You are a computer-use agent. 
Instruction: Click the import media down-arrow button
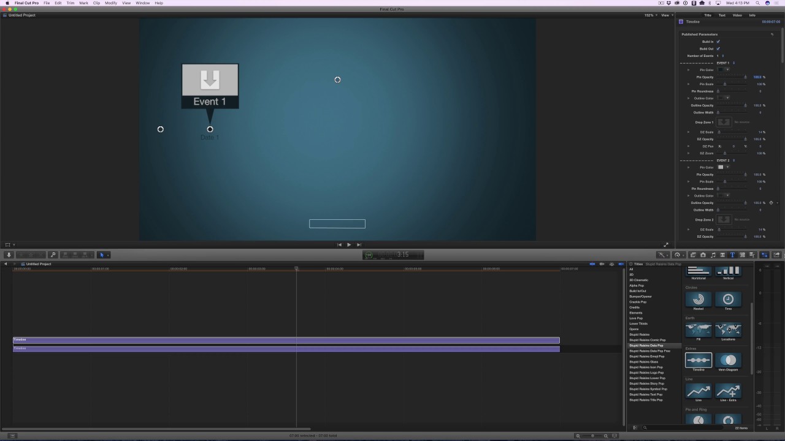pos(9,255)
